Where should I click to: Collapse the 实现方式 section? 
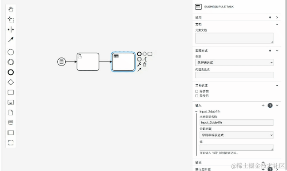click(x=277, y=51)
